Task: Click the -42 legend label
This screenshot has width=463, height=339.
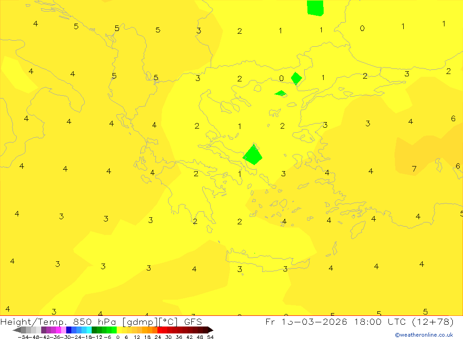Action: pos(44,337)
